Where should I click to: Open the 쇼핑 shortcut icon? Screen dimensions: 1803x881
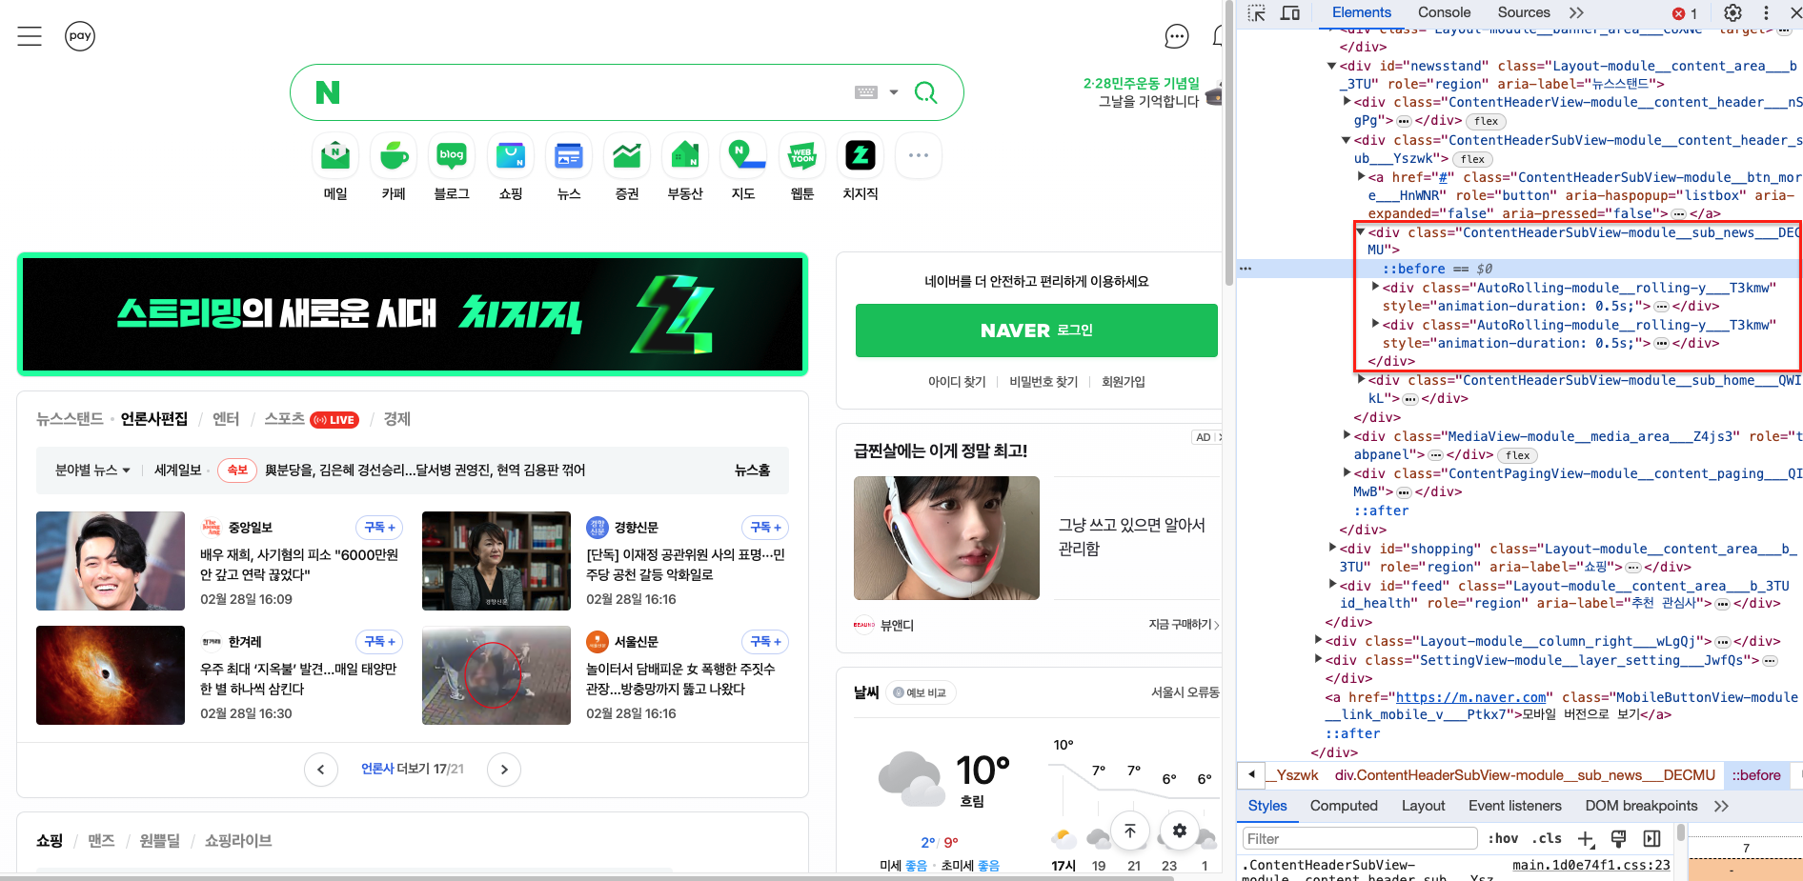(x=511, y=155)
